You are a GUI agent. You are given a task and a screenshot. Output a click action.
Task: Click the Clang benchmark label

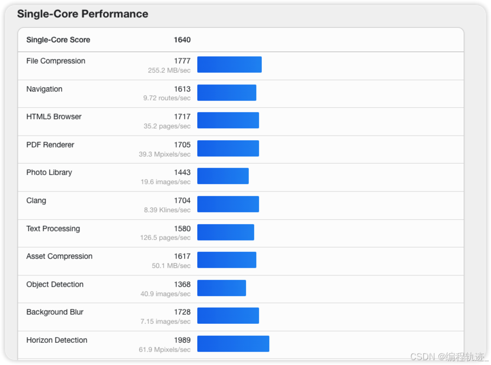coord(36,201)
